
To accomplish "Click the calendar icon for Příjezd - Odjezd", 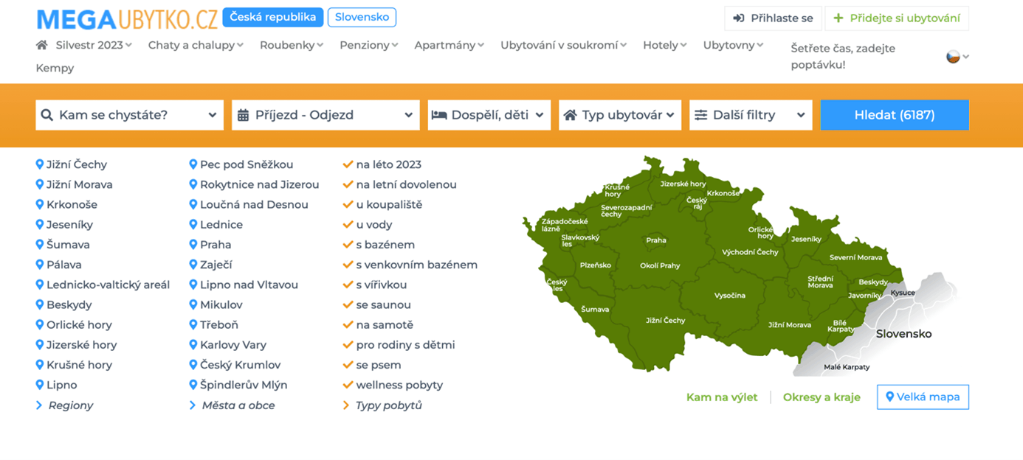I will click(x=243, y=115).
